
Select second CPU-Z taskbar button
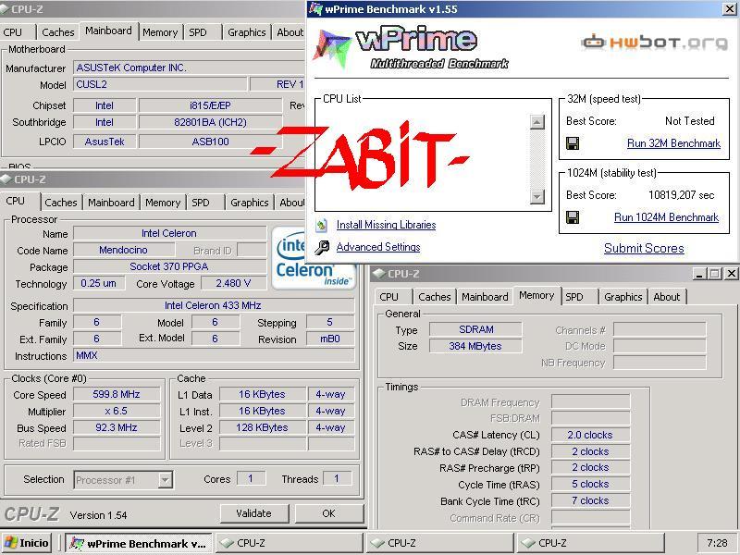coord(440,543)
